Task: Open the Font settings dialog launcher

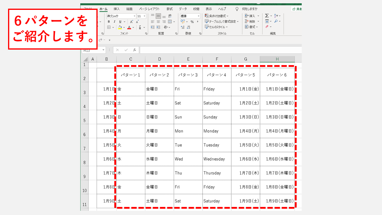Action: [x=146, y=33]
